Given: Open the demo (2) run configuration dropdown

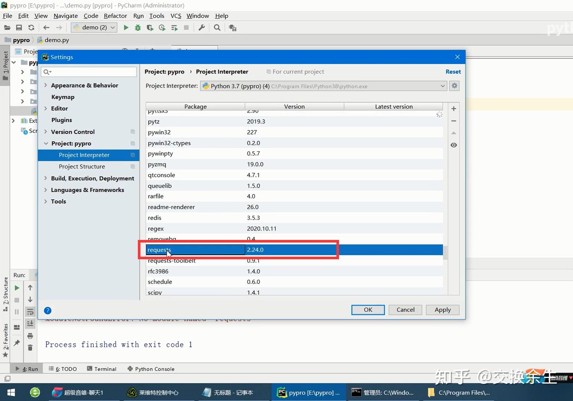Looking at the screenshot, I should [94, 27].
